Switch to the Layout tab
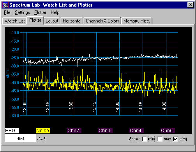Screen dimensions: 196x152 (52, 21)
